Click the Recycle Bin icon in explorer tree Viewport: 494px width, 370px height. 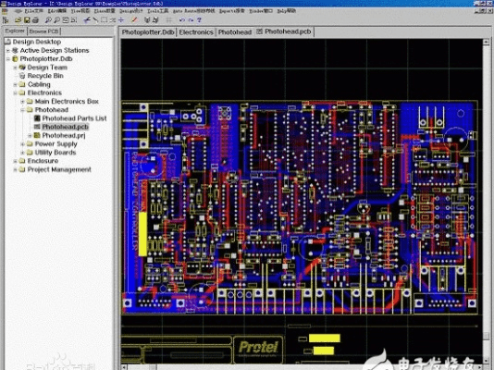(x=21, y=76)
